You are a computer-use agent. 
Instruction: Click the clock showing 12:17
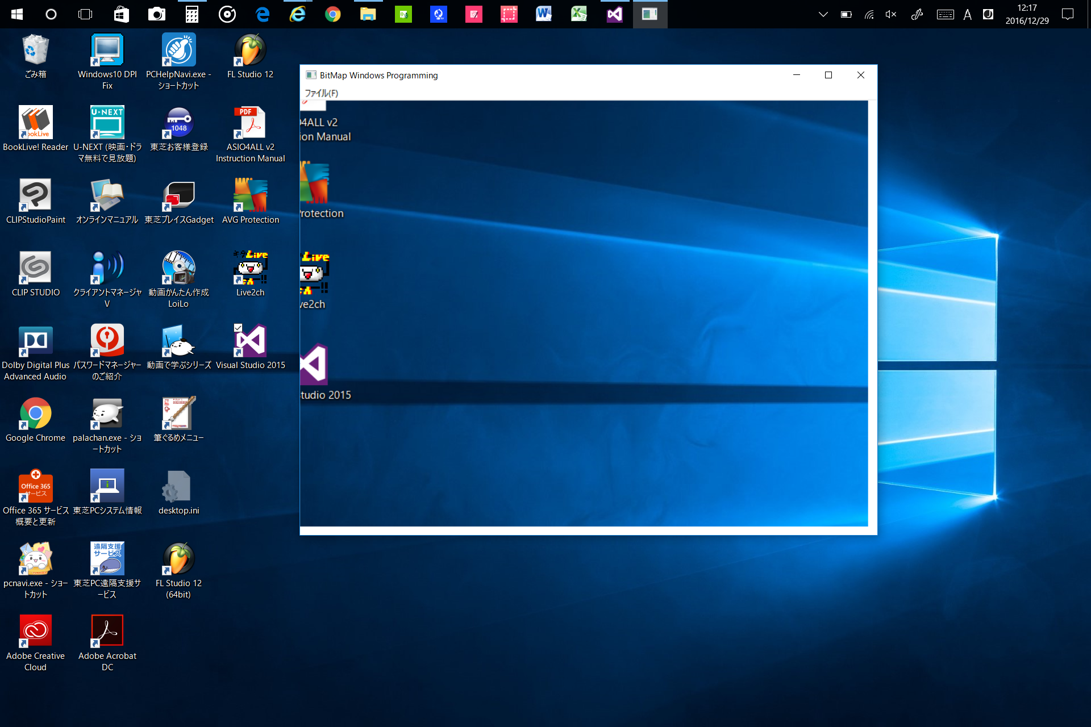point(1027,14)
